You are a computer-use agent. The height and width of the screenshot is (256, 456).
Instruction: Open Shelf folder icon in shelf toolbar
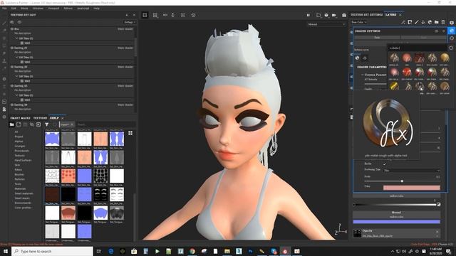tap(11, 124)
